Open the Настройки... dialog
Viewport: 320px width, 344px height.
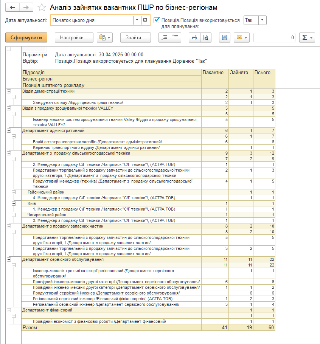click(x=74, y=37)
